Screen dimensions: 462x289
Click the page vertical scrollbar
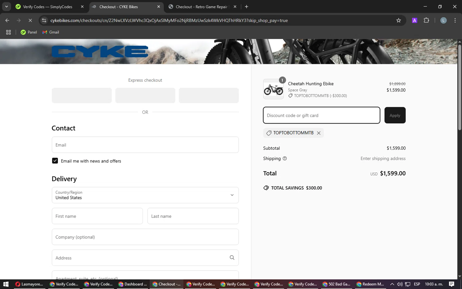click(460, 88)
